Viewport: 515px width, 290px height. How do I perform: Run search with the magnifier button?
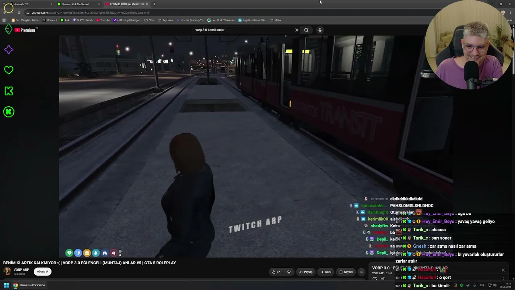pyautogui.click(x=306, y=30)
